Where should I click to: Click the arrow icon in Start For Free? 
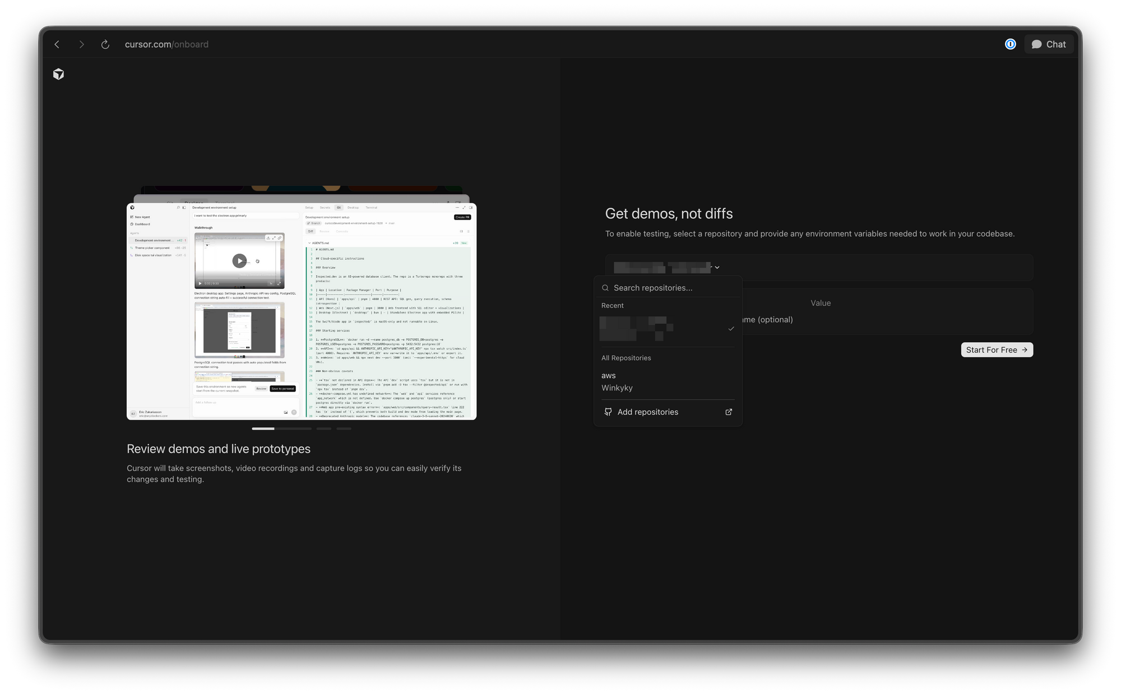coord(1025,349)
